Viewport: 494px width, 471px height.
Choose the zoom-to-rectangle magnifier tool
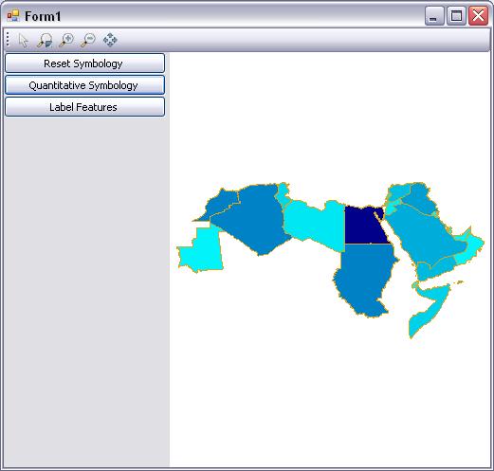(x=45, y=40)
